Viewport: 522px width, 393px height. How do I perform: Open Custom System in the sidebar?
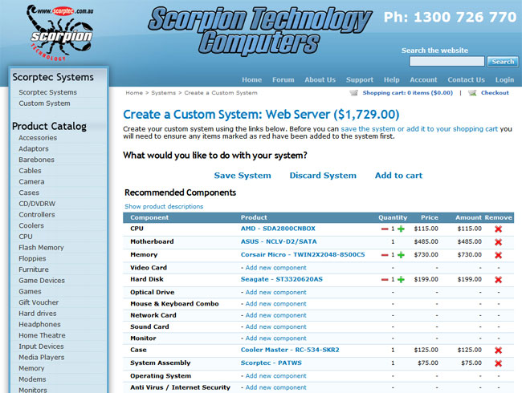tap(44, 103)
